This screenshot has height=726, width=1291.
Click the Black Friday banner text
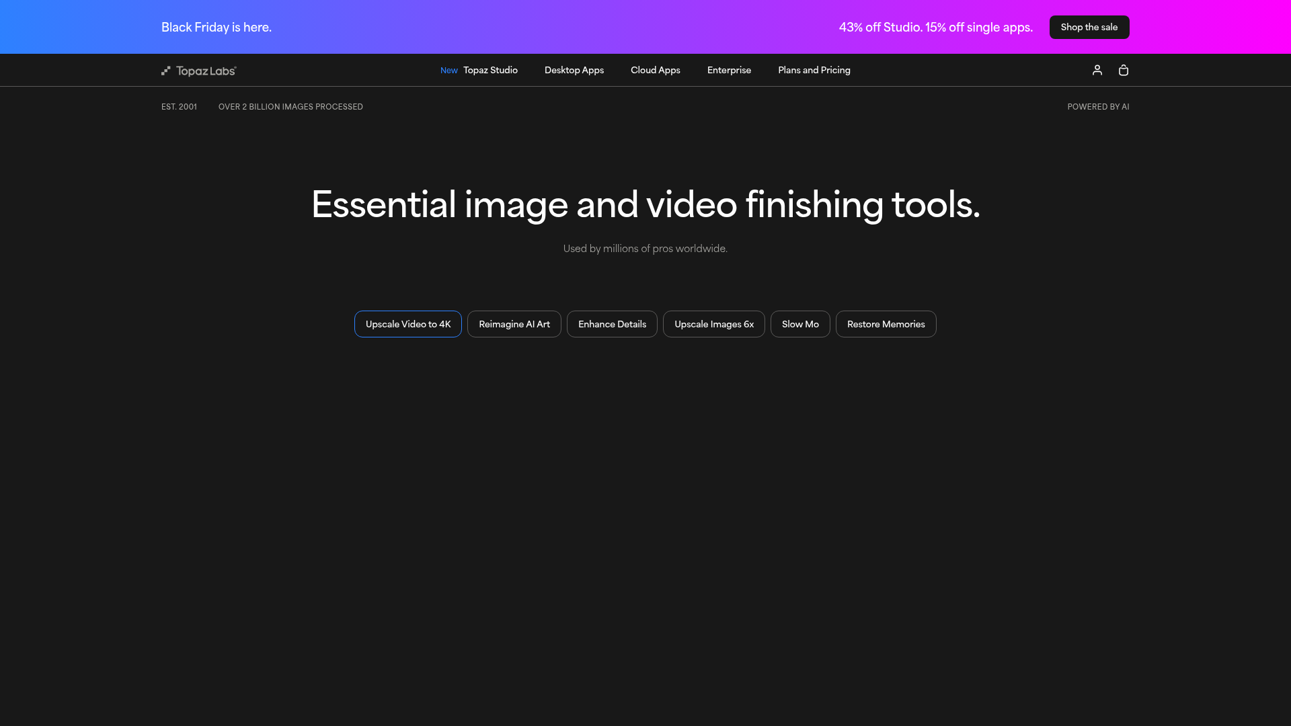click(x=216, y=27)
